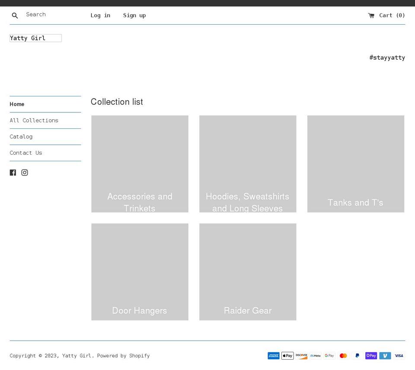Visit the Facebook page icon
Screen dimensions: 415x370
[x=13, y=172]
